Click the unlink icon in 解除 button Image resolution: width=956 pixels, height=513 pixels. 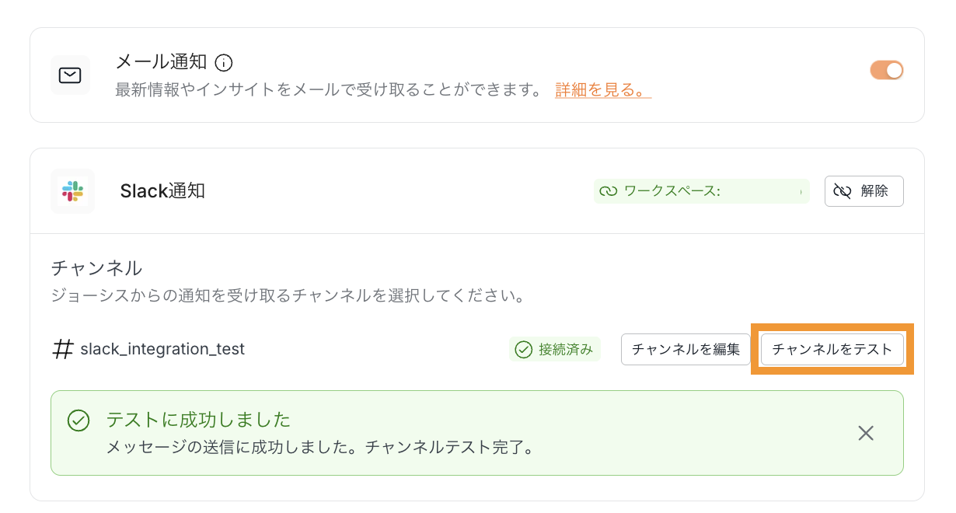[x=843, y=191]
